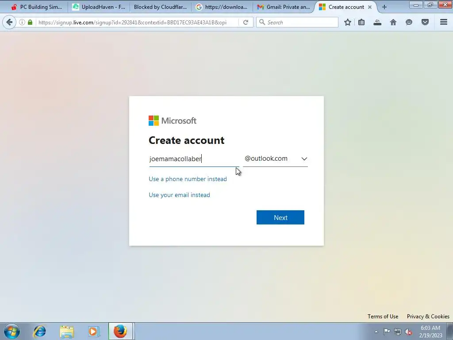Open the clock showing 6:03 AM
Viewport: 453px width, 340px height.
430,332
